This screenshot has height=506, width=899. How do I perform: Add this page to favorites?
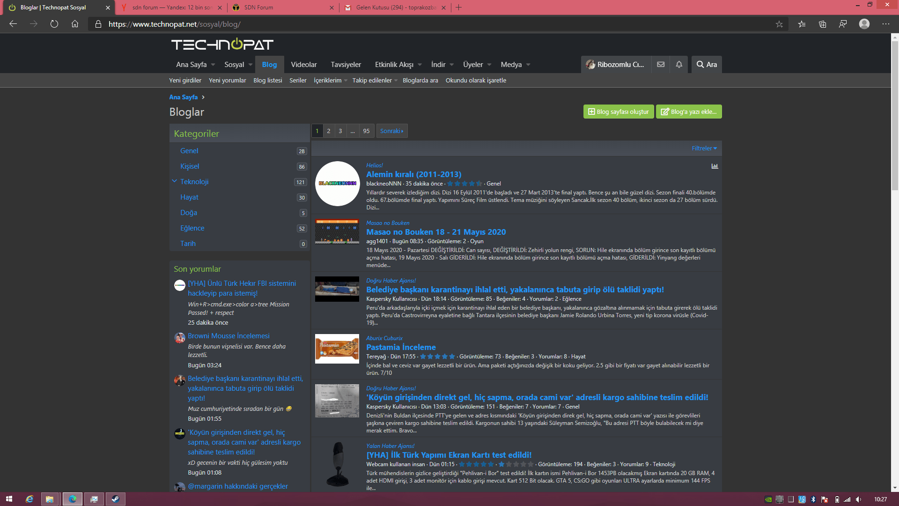point(779,24)
